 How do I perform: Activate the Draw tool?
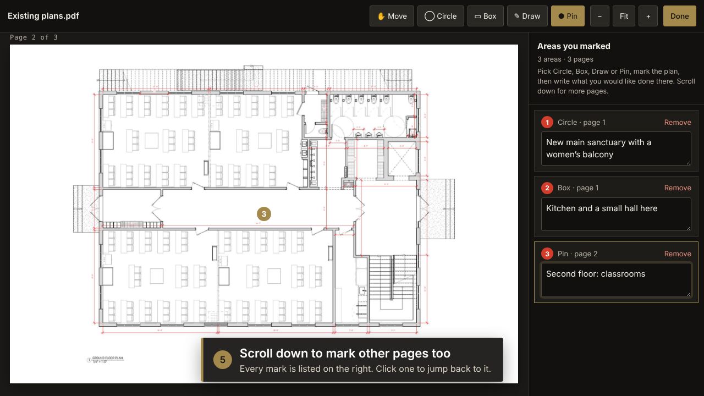(x=527, y=16)
